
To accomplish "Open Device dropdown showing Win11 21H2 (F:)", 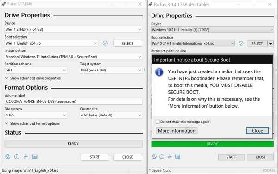I will pos(73,29).
